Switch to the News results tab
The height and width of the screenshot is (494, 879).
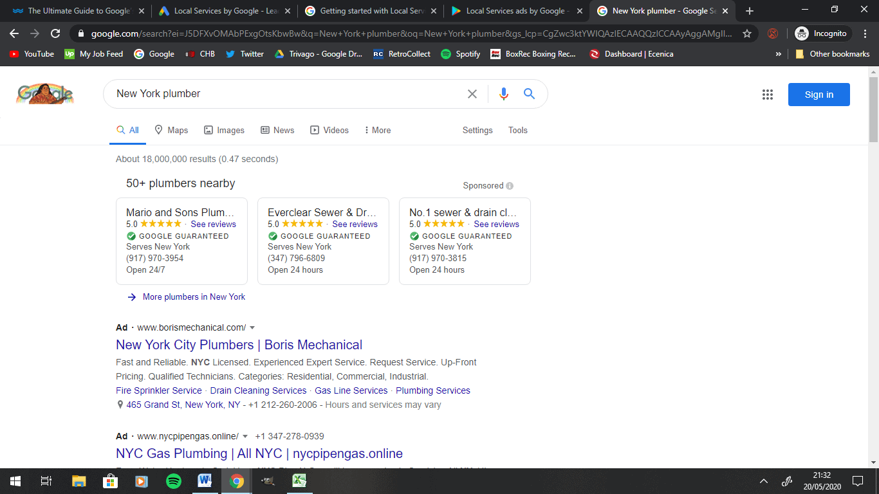pyautogui.click(x=277, y=130)
